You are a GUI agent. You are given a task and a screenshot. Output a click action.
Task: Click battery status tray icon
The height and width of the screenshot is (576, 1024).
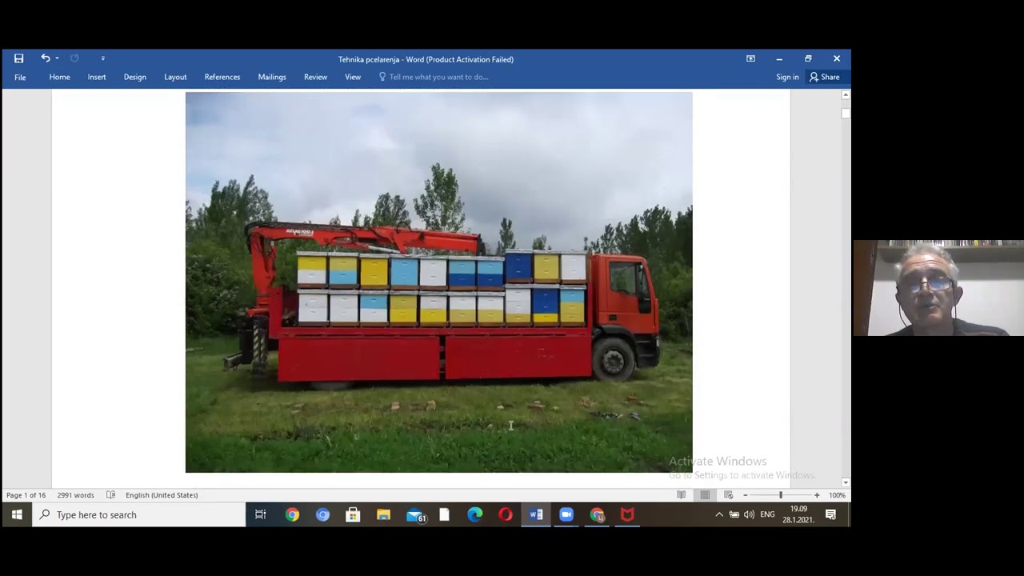coord(734,514)
